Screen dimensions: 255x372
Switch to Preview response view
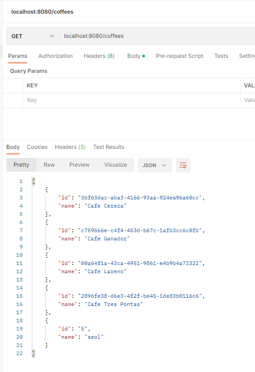pyautogui.click(x=79, y=165)
